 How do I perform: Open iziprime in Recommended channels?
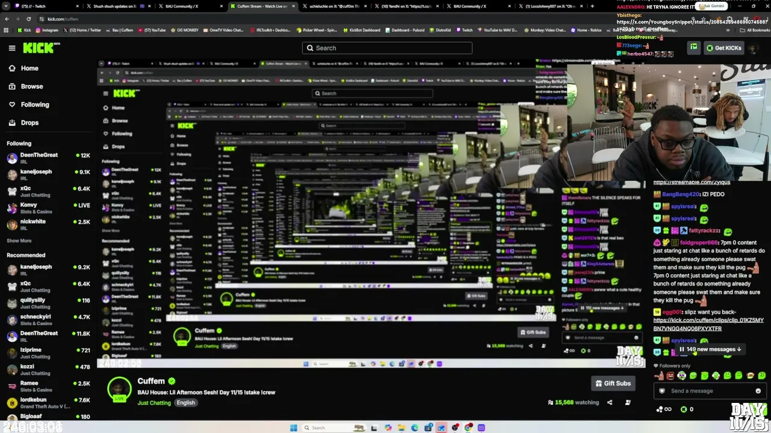tap(48, 352)
